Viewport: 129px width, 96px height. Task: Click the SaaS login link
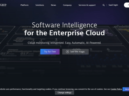coord(113,5)
